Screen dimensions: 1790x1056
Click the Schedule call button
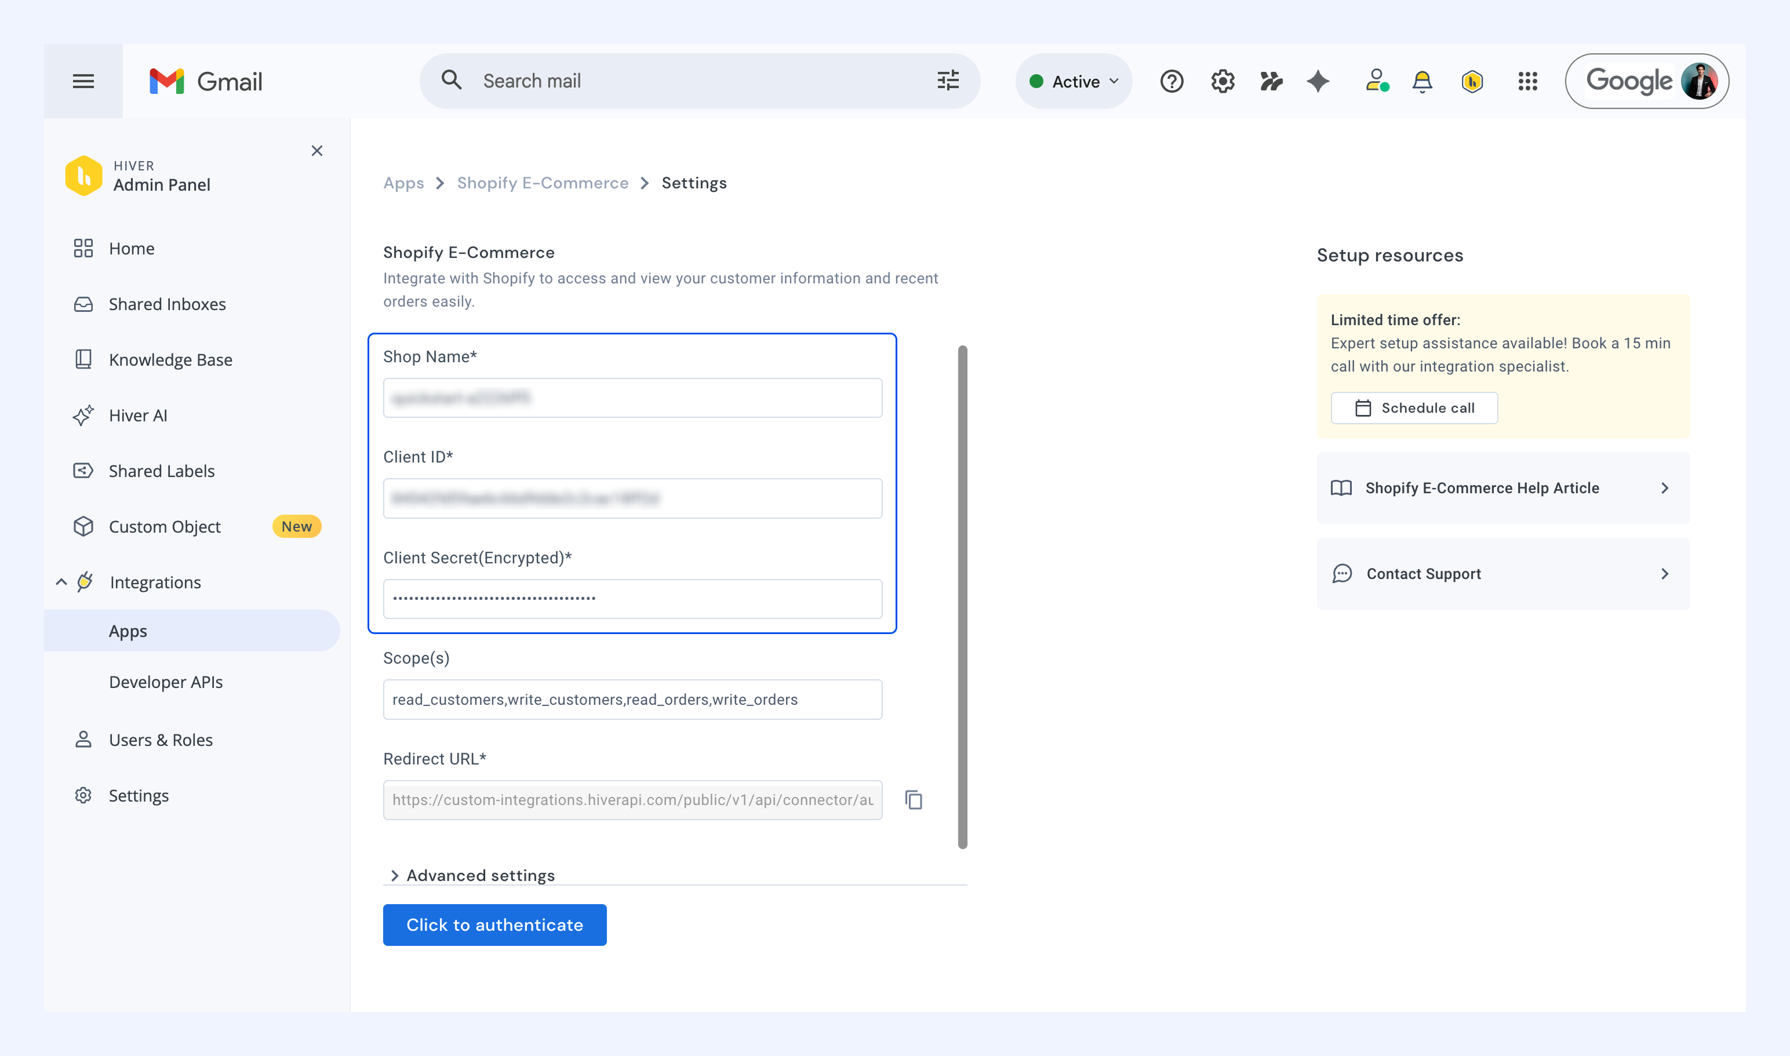point(1414,408)
